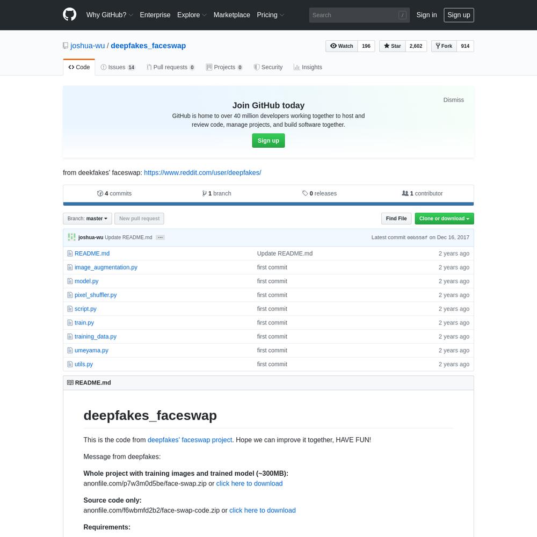Open the 196 watchers count
The height and width of the screenshot is (537, 537).
tap(366, 46)
